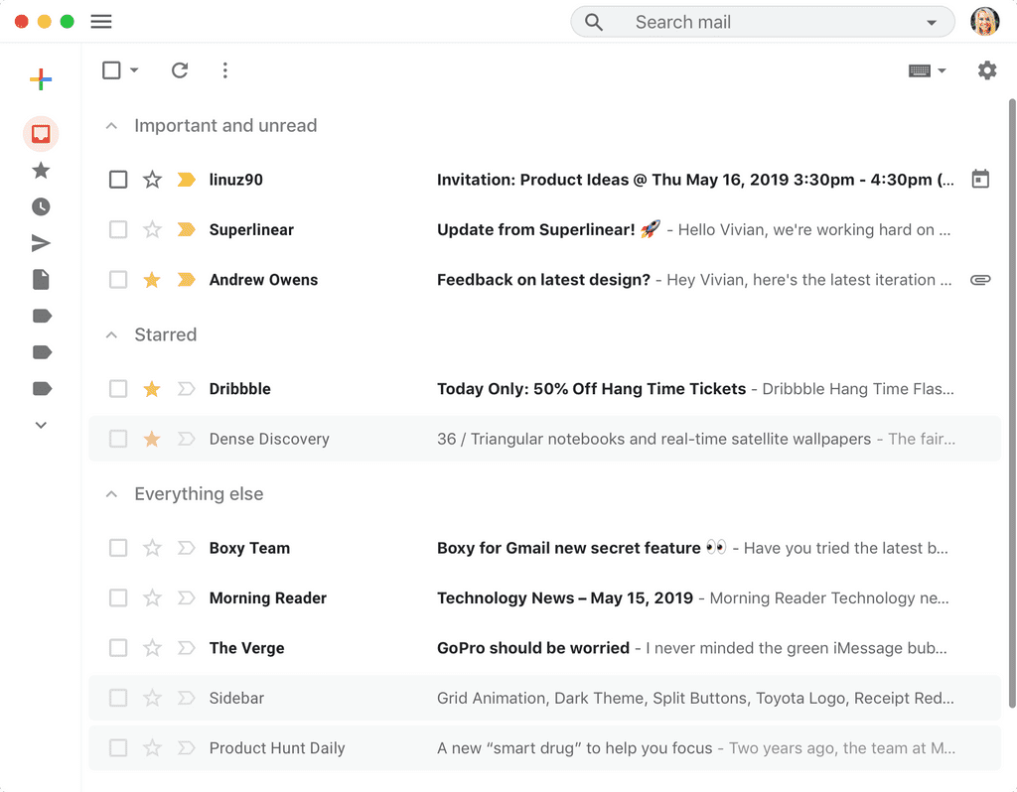This screenshot has width=1017, height=792.
Task: Open the account profile avatar
Action: click(x=984, y=22)
